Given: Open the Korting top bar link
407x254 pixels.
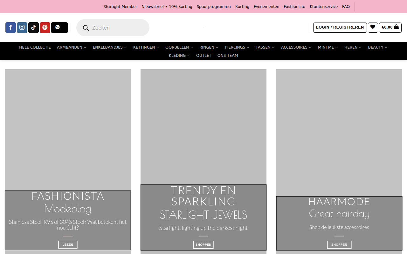Looking at the screenshot, I should coord(242,7).
